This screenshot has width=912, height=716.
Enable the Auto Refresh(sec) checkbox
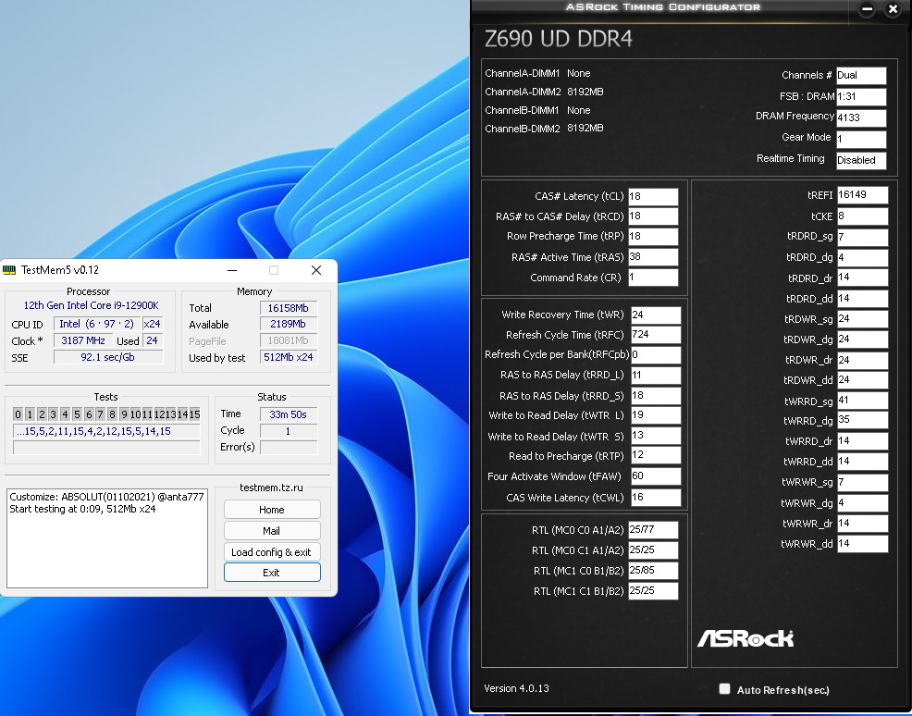tap(724, 688)
